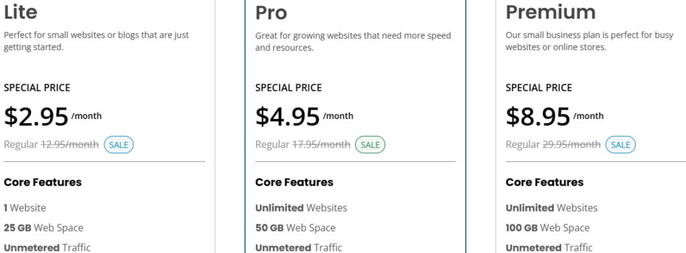Image resolution: width=686 pixels, height=253 pixels.
Task: Click the struck-through 12.95/month regular price
Action: point(70,145)
